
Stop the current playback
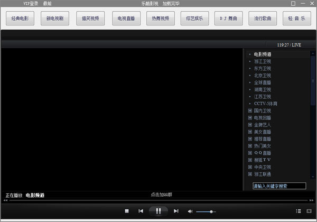(x=127, y=211)
